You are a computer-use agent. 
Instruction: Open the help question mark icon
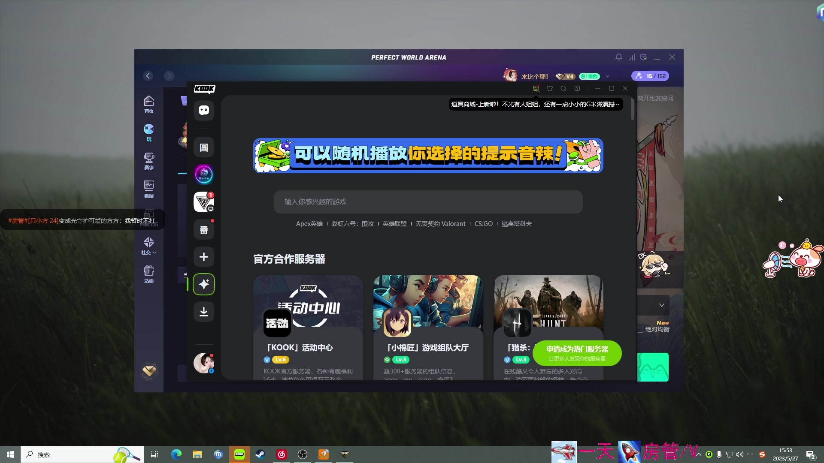point(577,88)
